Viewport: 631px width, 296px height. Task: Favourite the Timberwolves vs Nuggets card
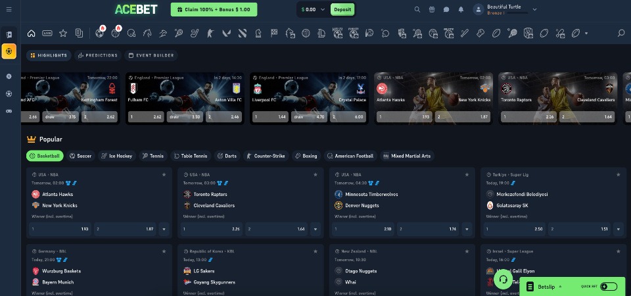467,175
